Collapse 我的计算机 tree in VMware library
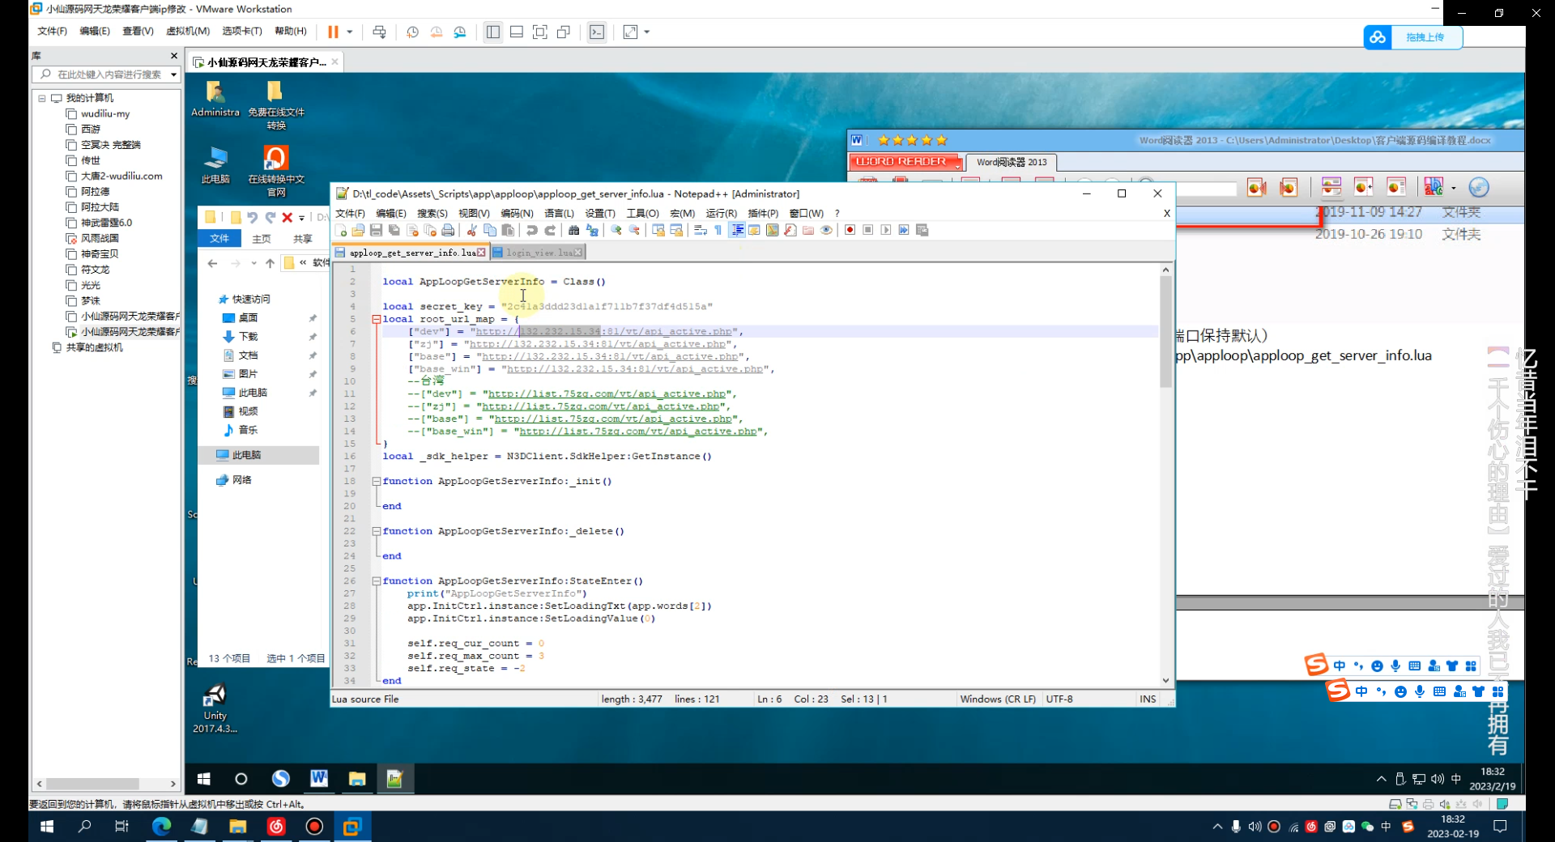1555x842 pixels. click(41, 98)
